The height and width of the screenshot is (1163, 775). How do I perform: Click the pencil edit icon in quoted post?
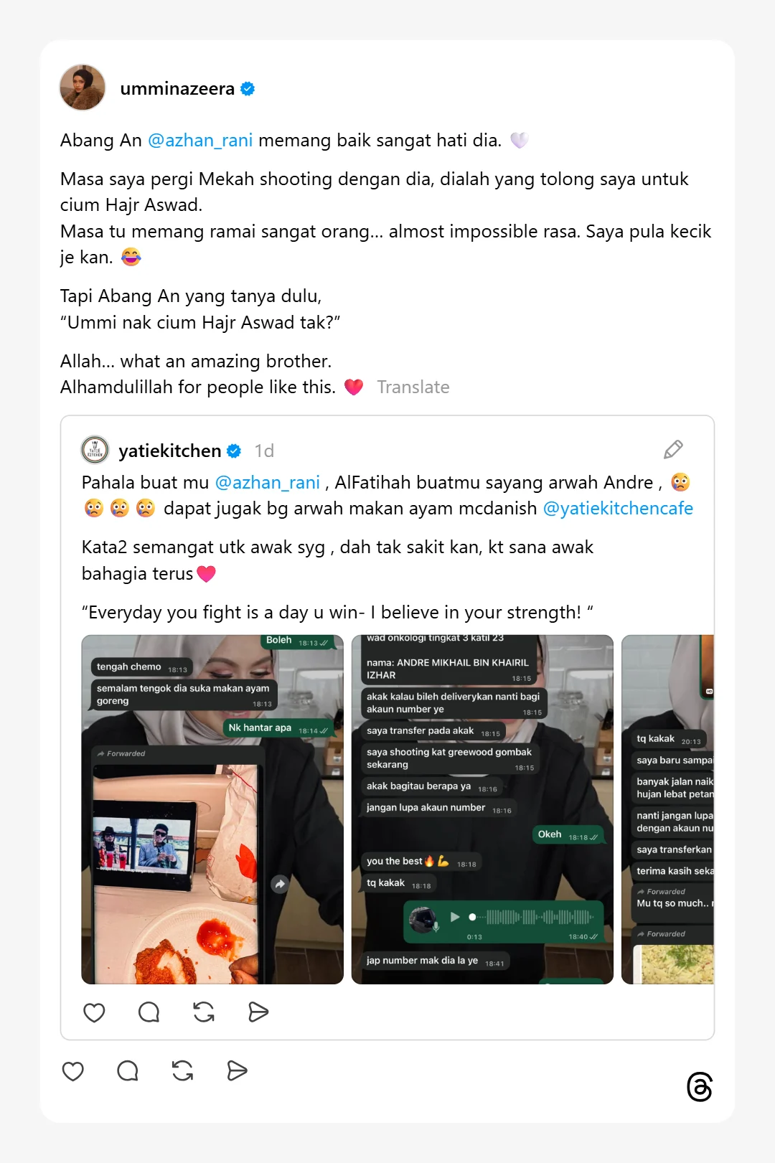click(673, 450)
